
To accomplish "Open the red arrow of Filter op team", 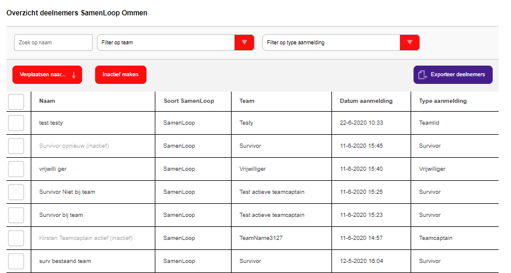I will pyautogui.click(x=244, y=43).
